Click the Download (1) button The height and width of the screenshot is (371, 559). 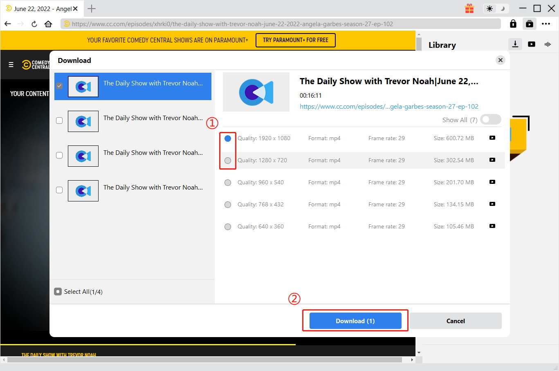click(x=355, y=321)
